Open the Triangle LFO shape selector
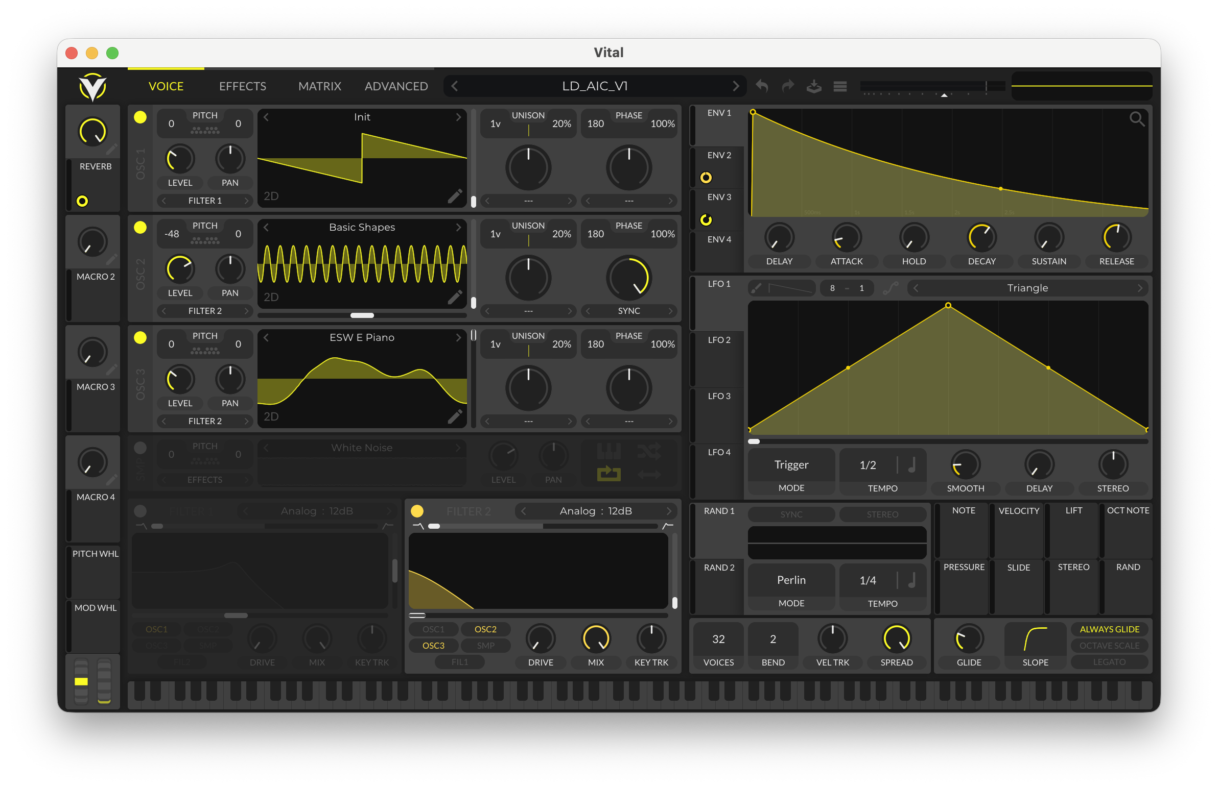The height and width of the screenshot is (788, 1218). pos(1027,288)
